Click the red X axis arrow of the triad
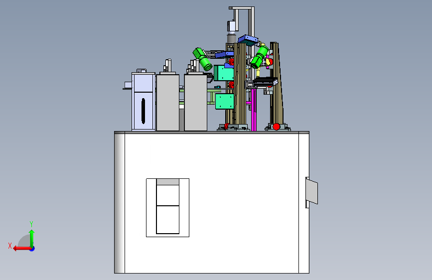 [22, 249]
